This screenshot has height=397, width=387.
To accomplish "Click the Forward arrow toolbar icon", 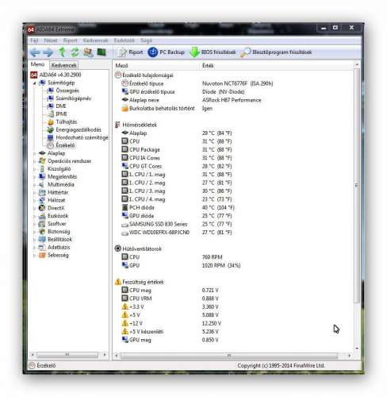I will (x=48, y=52).
